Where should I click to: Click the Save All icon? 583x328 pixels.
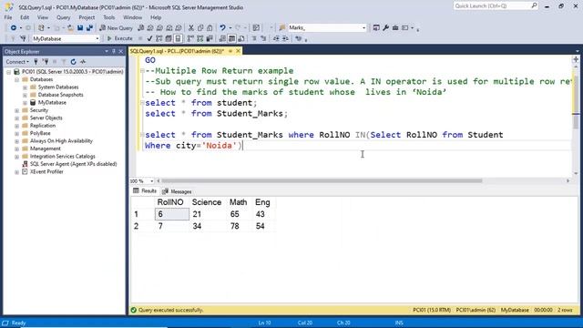coord(89,28)
